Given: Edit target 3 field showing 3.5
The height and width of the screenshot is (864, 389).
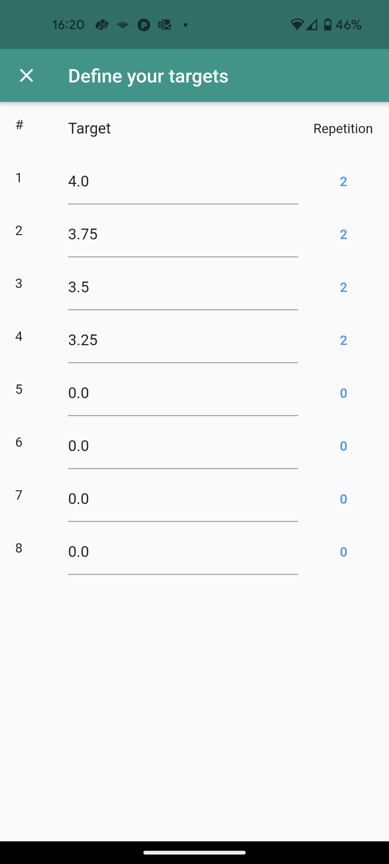Looking at the screenshot, I should [x=183, y=287].
